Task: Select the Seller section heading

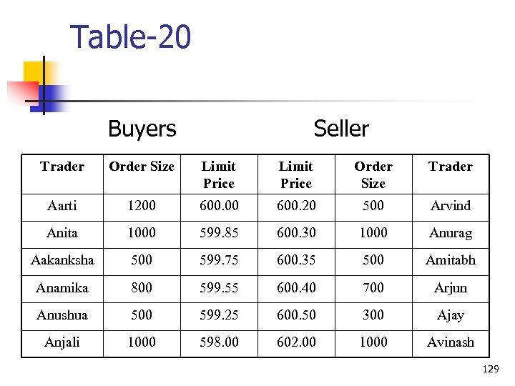Action: tap(341, 129)
